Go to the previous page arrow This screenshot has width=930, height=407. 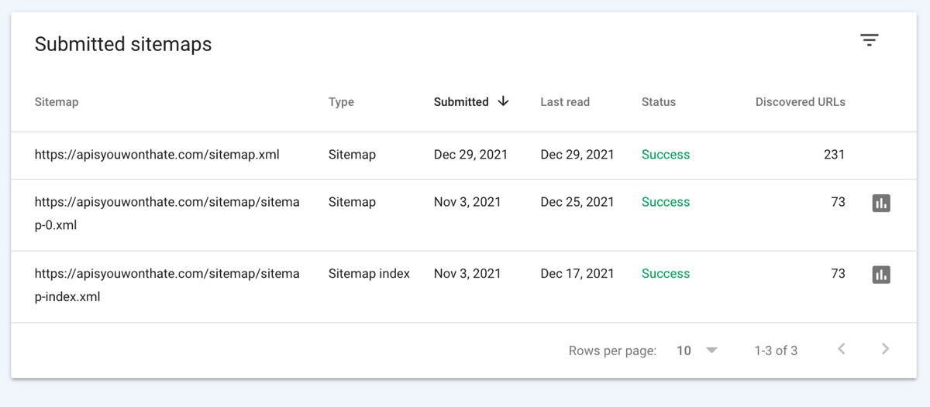coord(842,350)
